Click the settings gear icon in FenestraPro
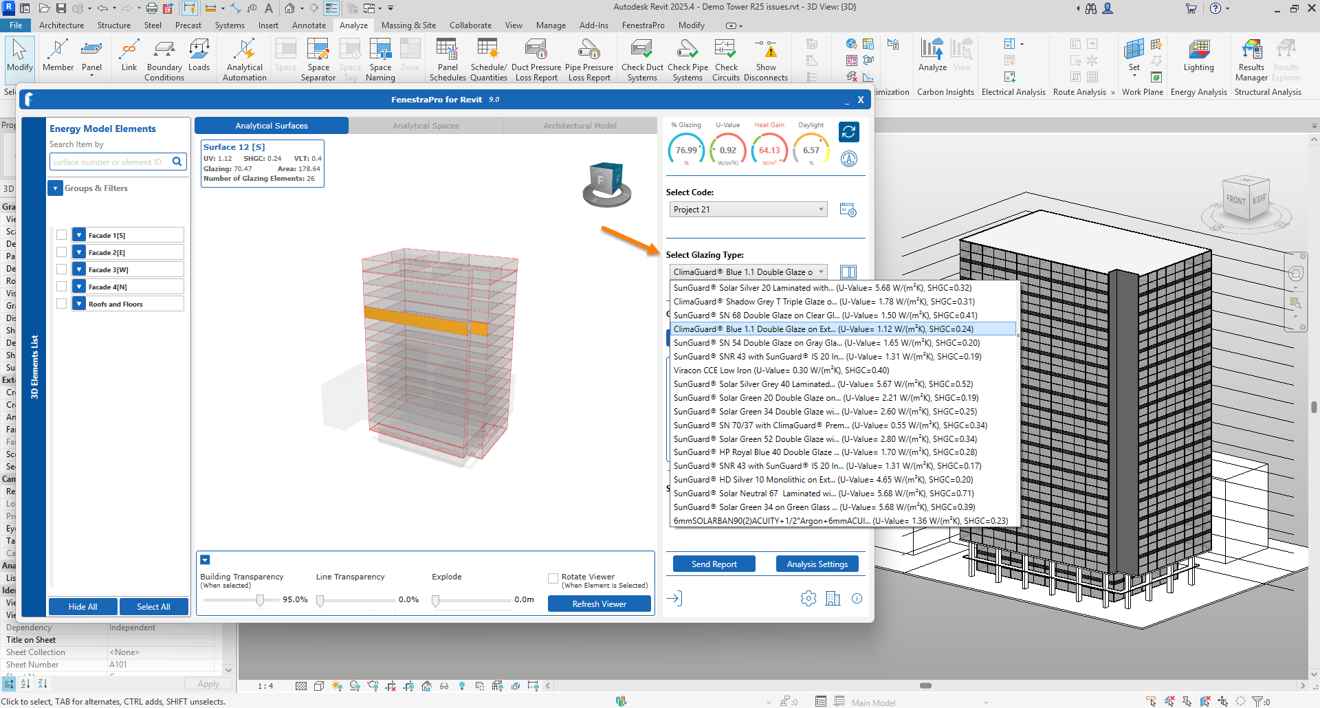The image size is (1320, 708). (808, 599)
